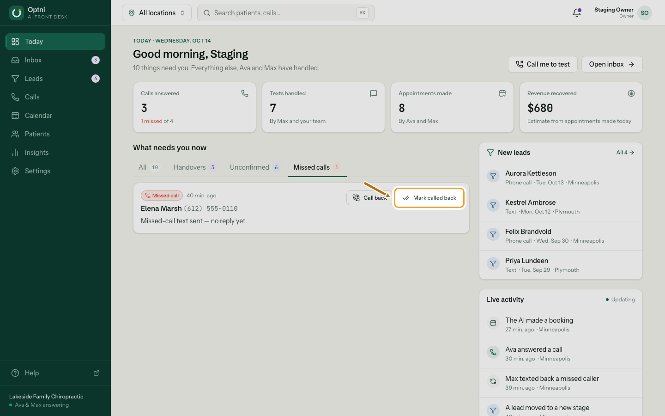Screen dimensions: 665x416
Task: Click Call back for Elena Marsh
Action: click(x=369, y=198)
